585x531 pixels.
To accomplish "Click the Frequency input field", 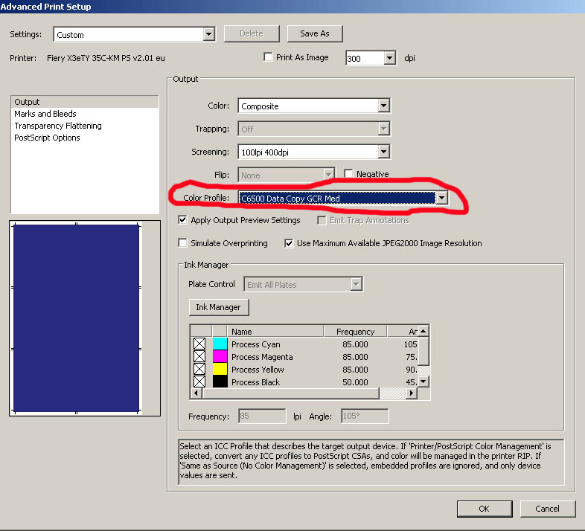I will 262,416.
